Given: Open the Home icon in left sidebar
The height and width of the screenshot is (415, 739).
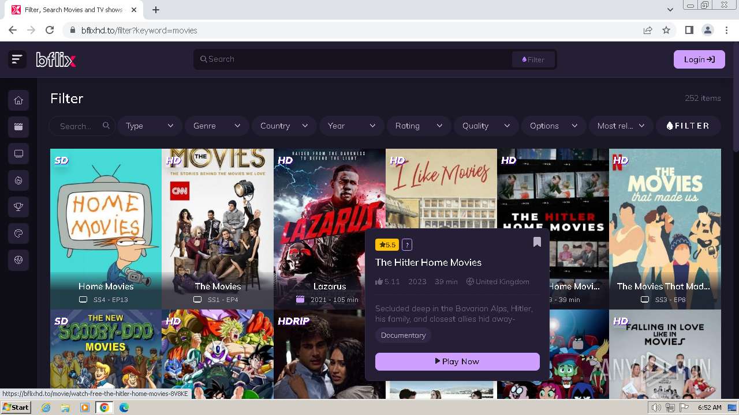Looking at the screenshot, I should coord(18,100).
